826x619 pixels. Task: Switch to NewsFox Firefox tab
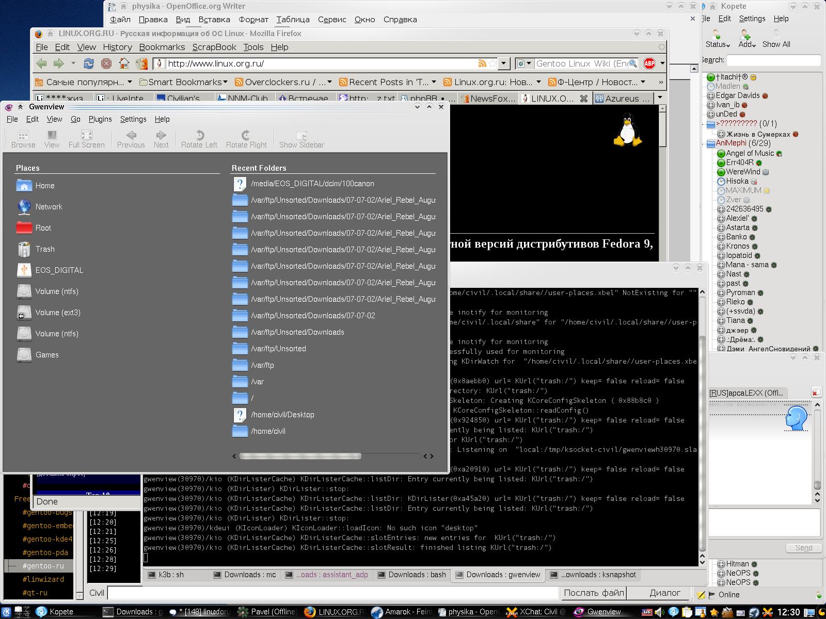(x=487, y=98)
